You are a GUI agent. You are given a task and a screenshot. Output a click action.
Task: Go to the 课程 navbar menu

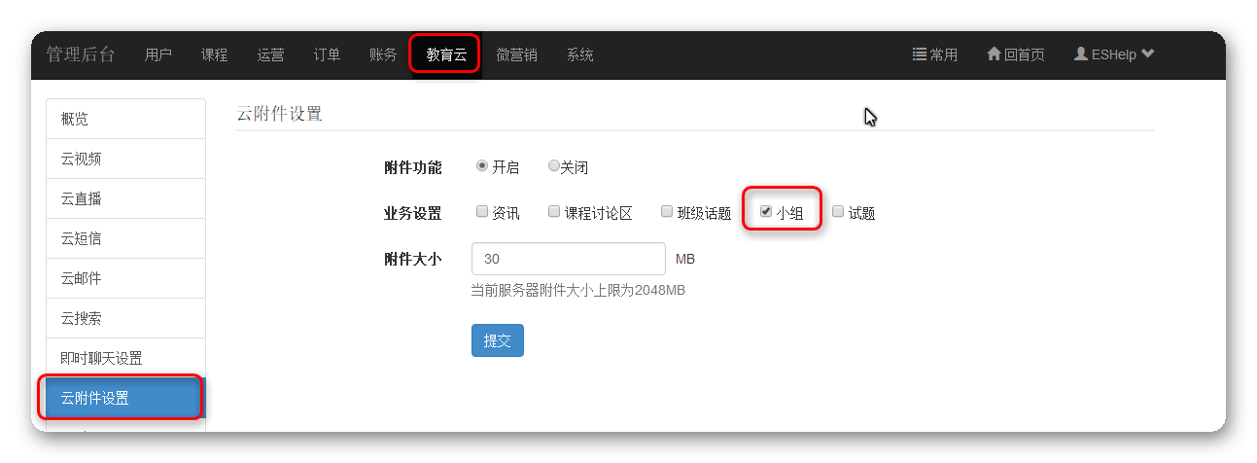pyautogui.click(x=215, y=55)
